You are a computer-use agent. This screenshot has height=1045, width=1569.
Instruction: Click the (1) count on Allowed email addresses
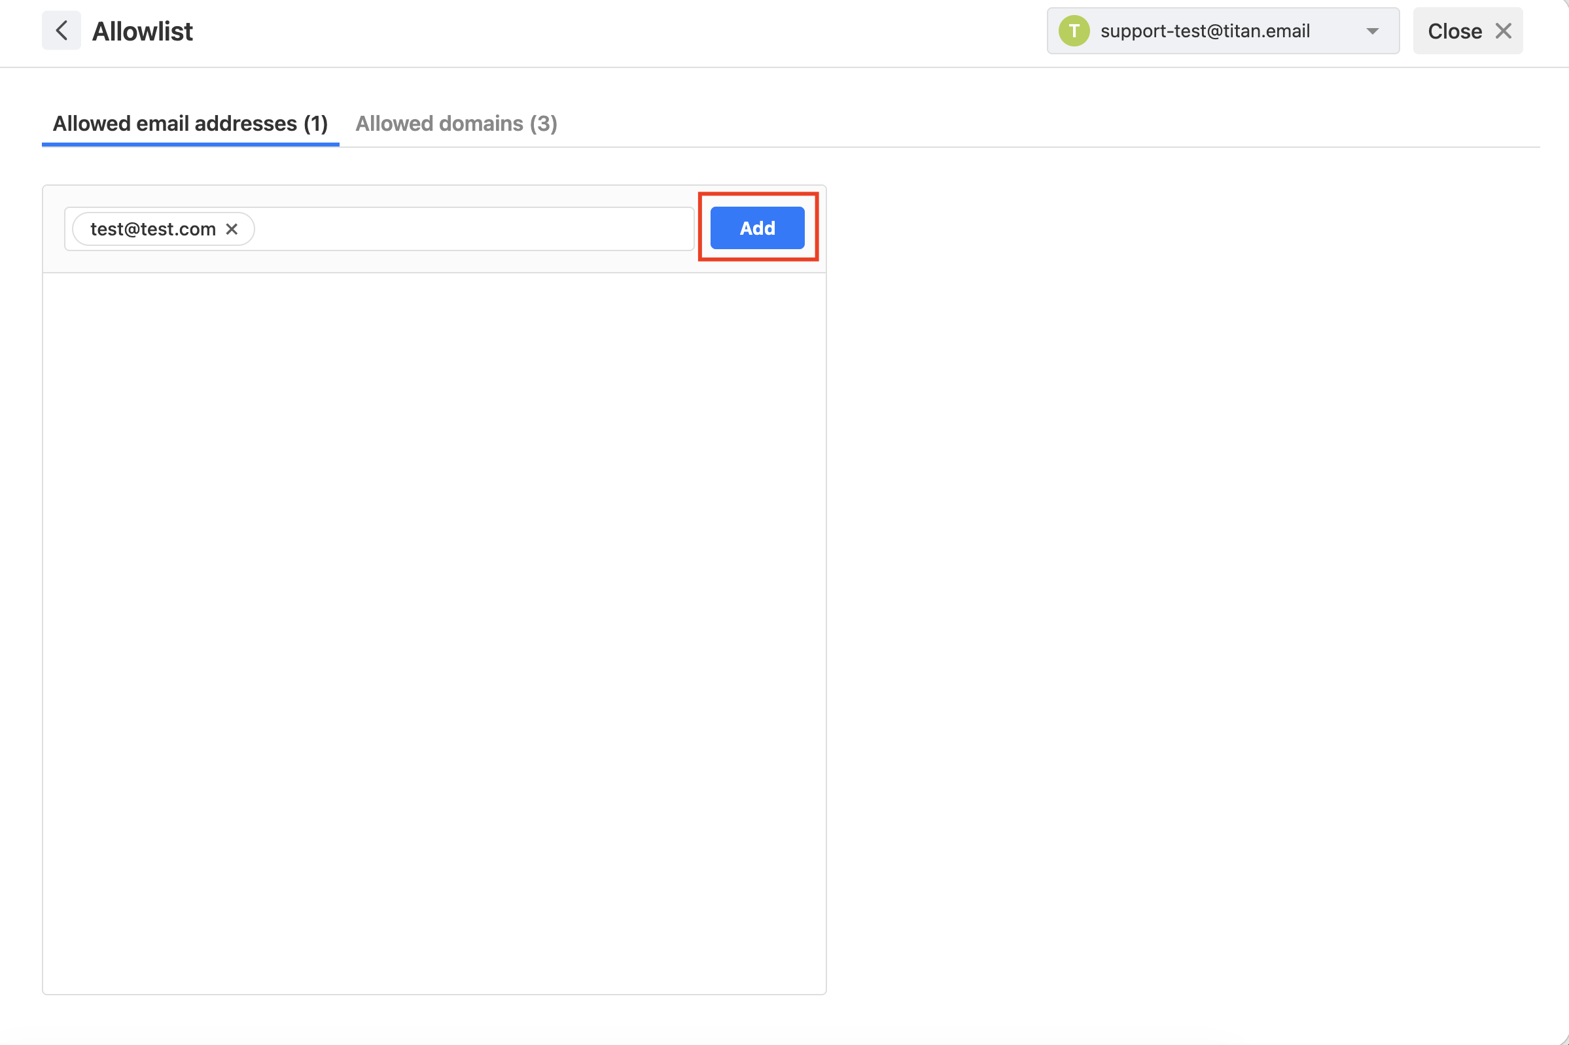click(315, 124)
